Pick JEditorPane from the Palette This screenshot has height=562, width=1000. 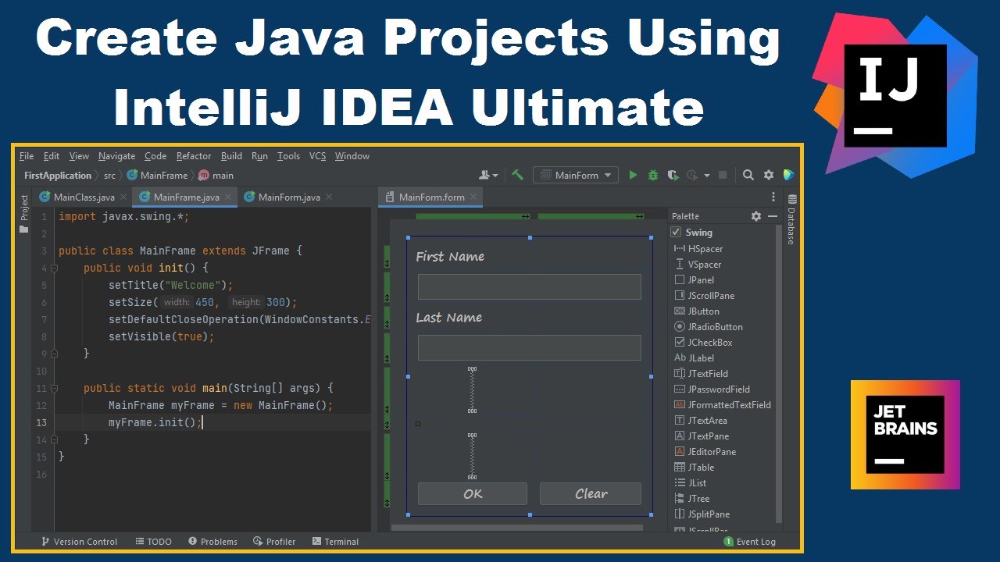[705, 452]
